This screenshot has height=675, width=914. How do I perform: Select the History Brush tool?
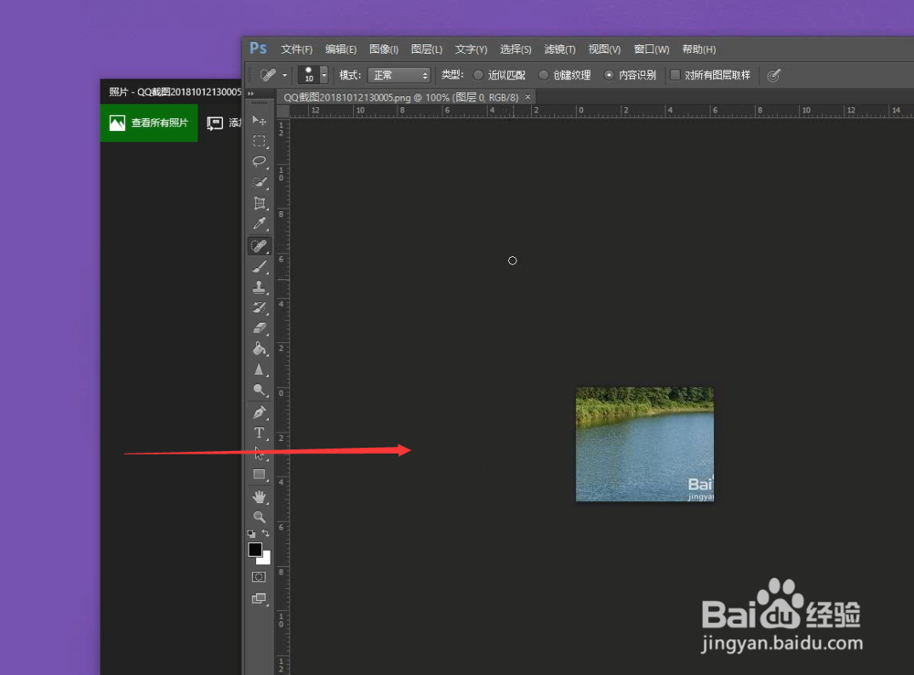(260, 307)
